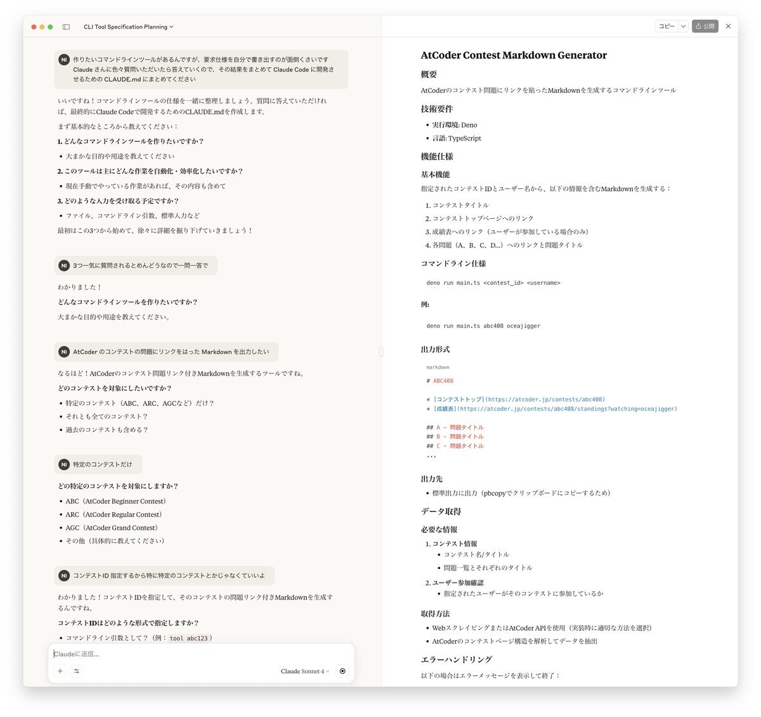Click the ABC（AtCoder Beginner Contest）bullet
This screenshot has width=761, height=717.
[x=116, y=501]
